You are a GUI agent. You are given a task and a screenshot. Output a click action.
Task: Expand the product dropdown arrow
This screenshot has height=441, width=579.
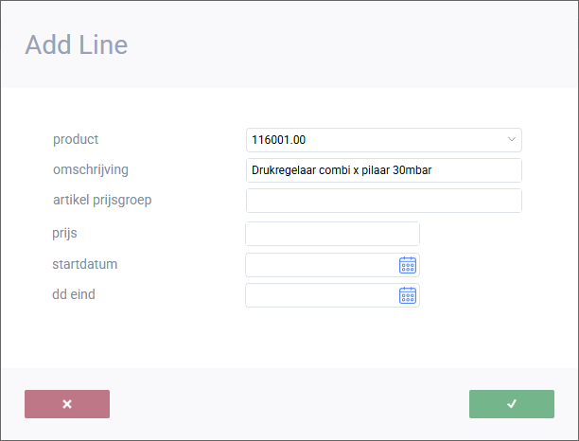click(512, 140)
